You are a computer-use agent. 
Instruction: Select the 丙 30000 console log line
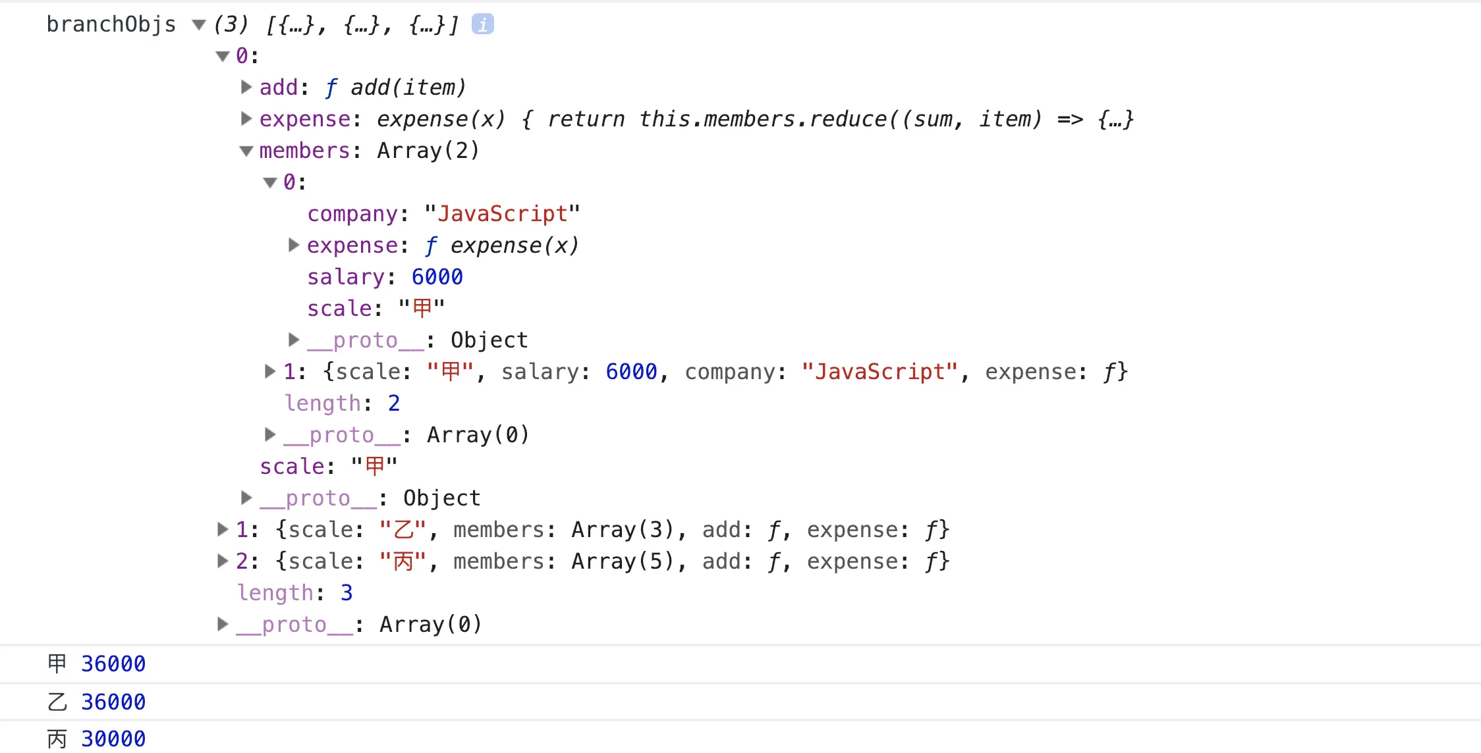coord(97,739)
